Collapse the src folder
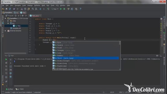167x94 pixels. point(8,23)
